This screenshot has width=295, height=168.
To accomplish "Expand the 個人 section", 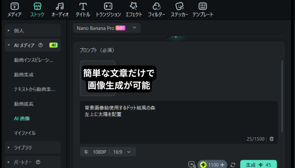I will pyautogui.click(x=9, y=31).
